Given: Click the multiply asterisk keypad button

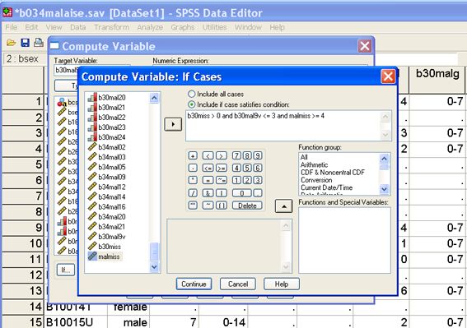Looking at the screenshot, I should tap(193, 180).
